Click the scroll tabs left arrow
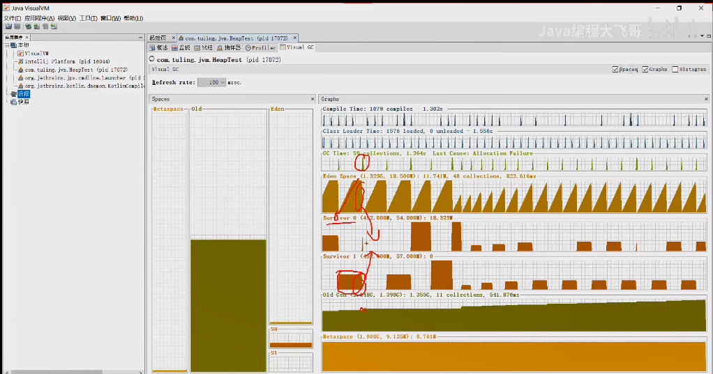713x374 pixels. pos(689,36)
